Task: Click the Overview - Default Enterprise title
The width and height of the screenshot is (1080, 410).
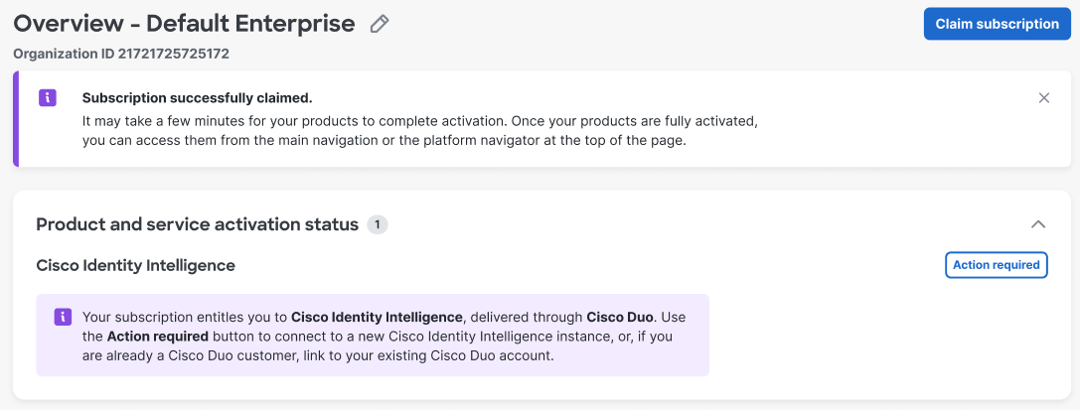Action: [184, 24]
